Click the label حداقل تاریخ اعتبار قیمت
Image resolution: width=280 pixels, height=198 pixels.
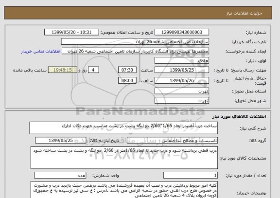click(x=250, y=81)
